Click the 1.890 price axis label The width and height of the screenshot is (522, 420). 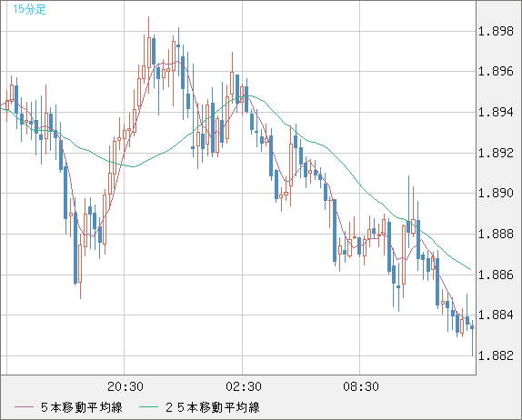pos(496,193)
